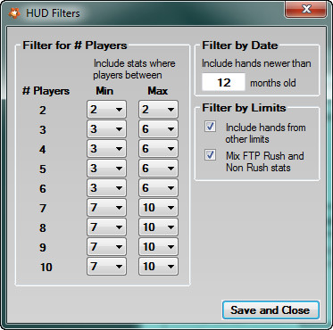Open Max dropdown in 5 players row
This screenshot has height=330, width=333.
click(x=158, y=169)
